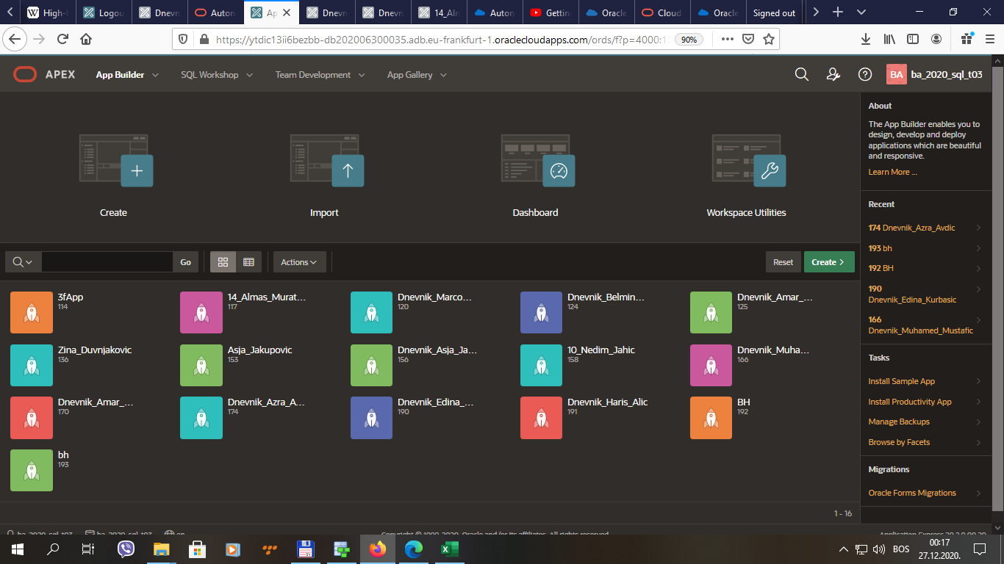1004x564 pixels.
Task: Open Viber from the taskbar
Action: point(126,549)
